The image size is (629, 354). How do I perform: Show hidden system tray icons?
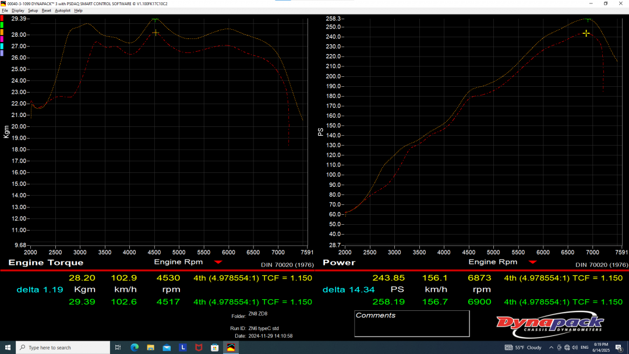pyautogui.click(x=551, y=347)
